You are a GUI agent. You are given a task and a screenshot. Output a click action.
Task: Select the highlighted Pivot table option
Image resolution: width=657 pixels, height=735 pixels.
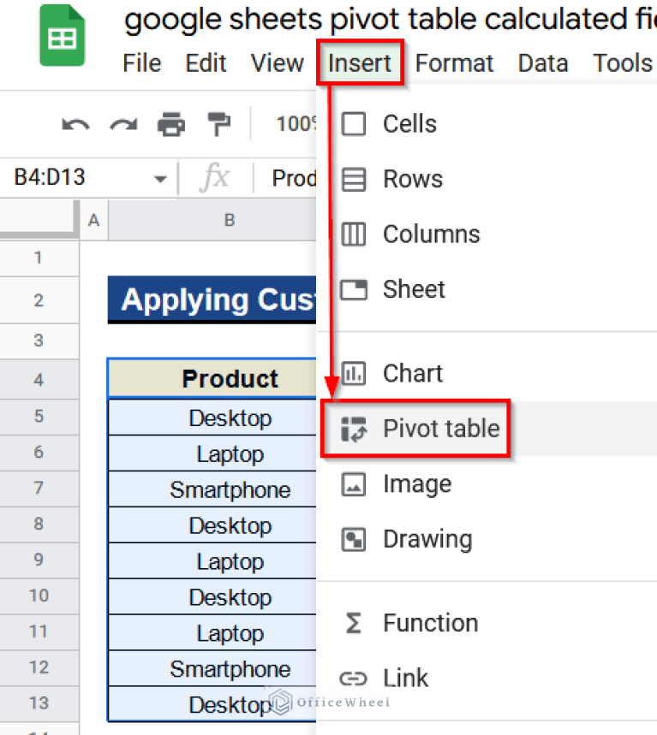tap(440, 429)
